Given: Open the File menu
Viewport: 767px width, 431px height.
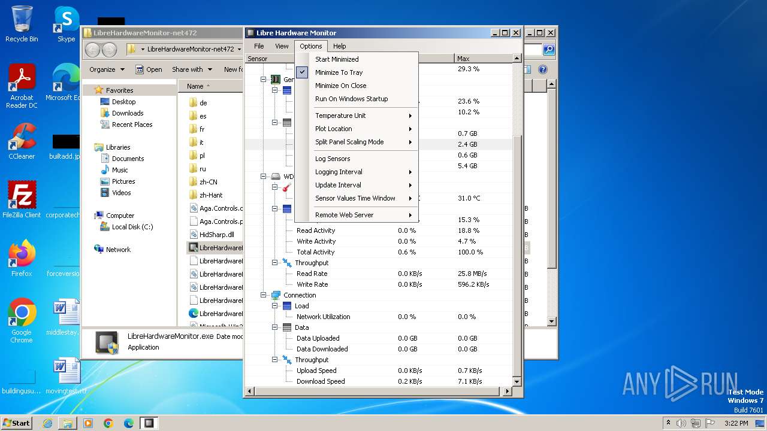Looking at the screenshot, I should click(259, 46).
